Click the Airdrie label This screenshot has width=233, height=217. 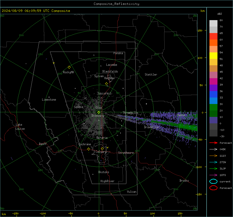pos(102,138)
